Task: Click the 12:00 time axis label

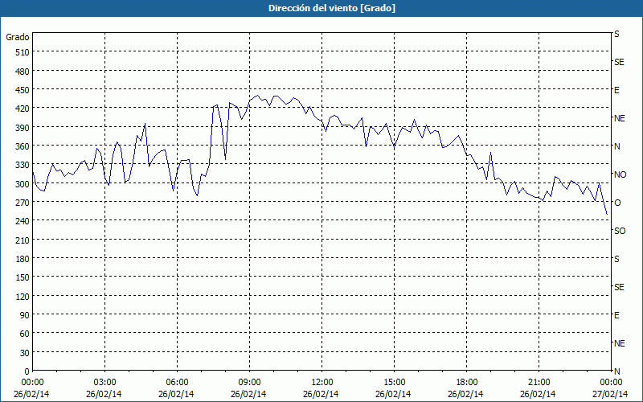Action: tap(322, 383)
